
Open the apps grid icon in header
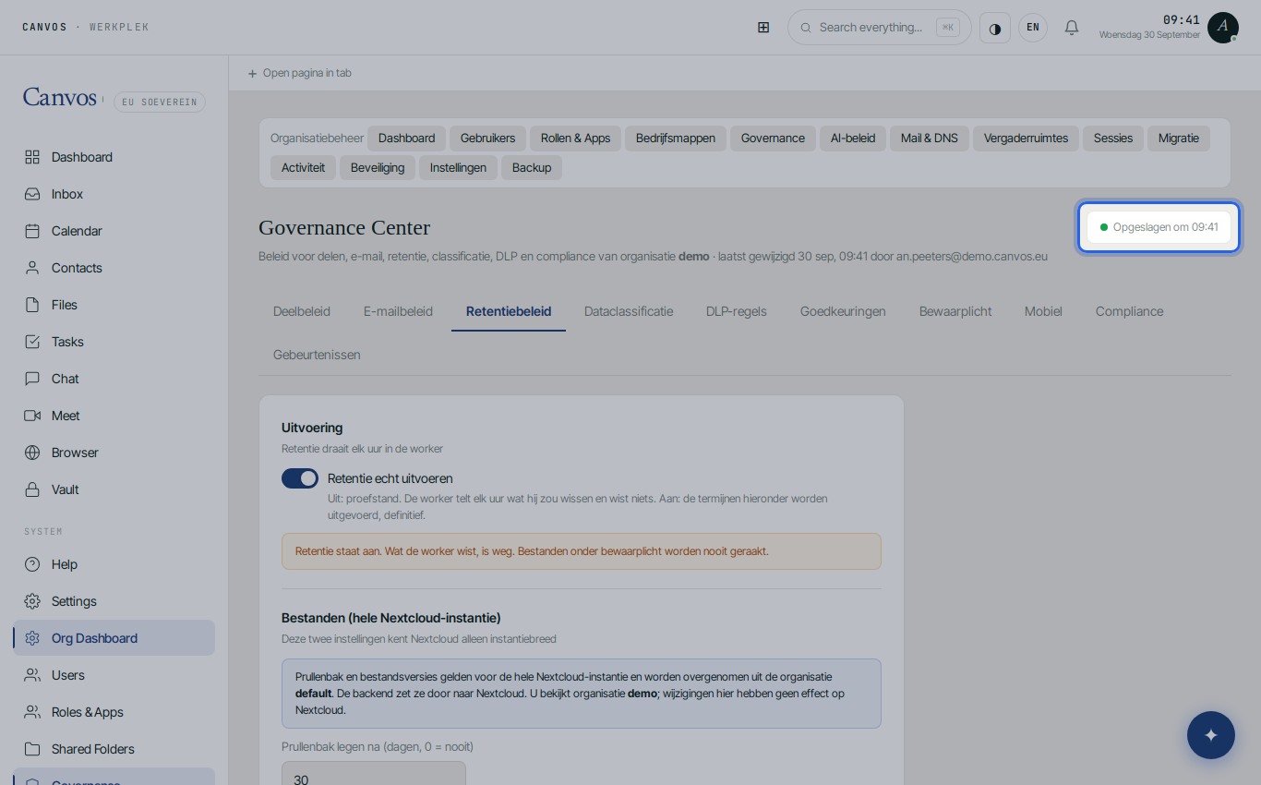pyautogui.click(x=763, y=28)
